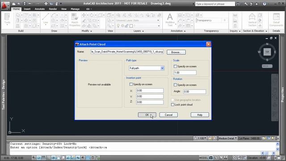Click the X insertion point field
Viewport: 286px width, 161px height.
(x=150, y=90)
